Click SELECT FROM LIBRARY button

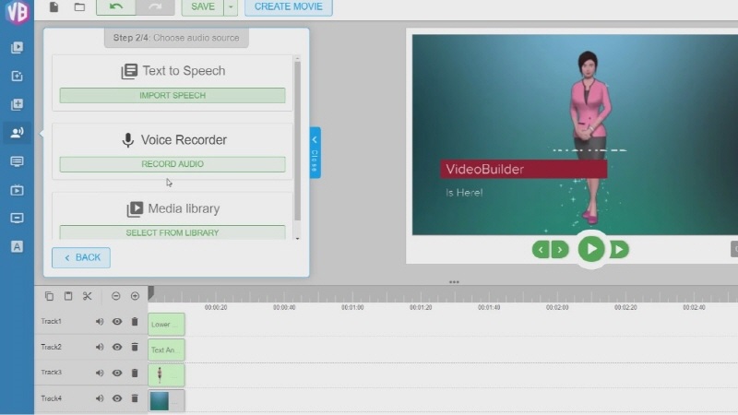click(173, 232)
